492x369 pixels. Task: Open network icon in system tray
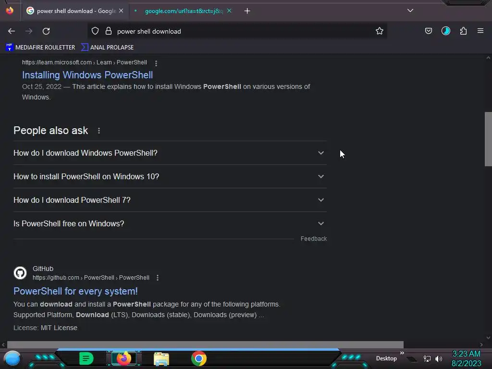pyautogui.click(x=427, y=358)
